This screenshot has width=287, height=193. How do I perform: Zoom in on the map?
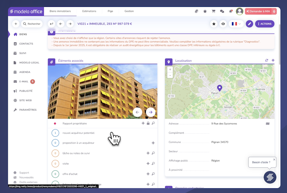[x=170, y=69]
